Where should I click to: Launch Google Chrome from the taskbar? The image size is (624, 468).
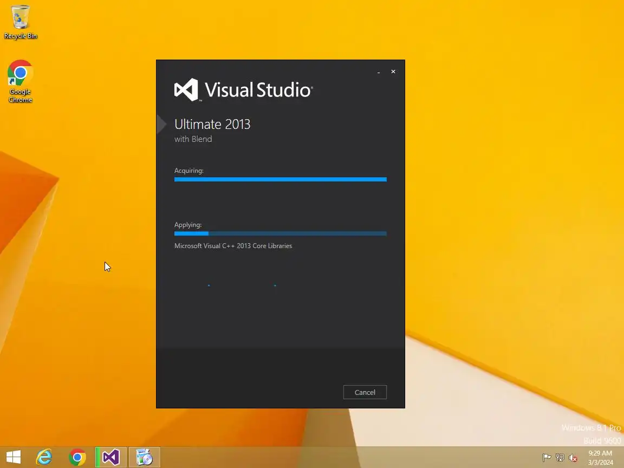77,457
